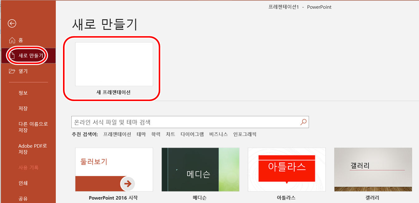
Task: Search suggested keyword 차트
Action: coord(171,134)
